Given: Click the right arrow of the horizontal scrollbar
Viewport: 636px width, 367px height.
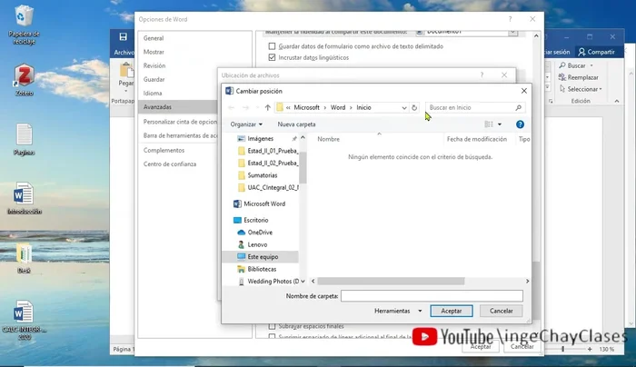Looking at the screenshot, I should [x=527, y=281].
